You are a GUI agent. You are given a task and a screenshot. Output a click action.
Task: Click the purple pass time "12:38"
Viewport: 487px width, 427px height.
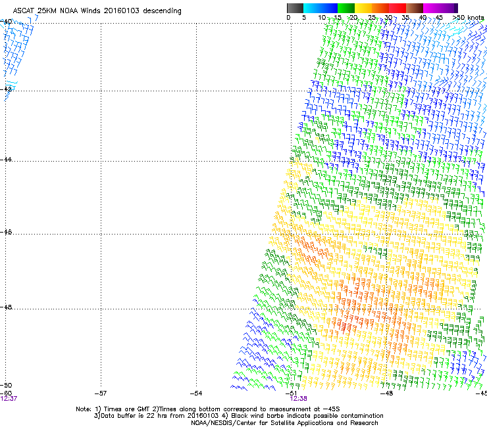click(299, 399)
